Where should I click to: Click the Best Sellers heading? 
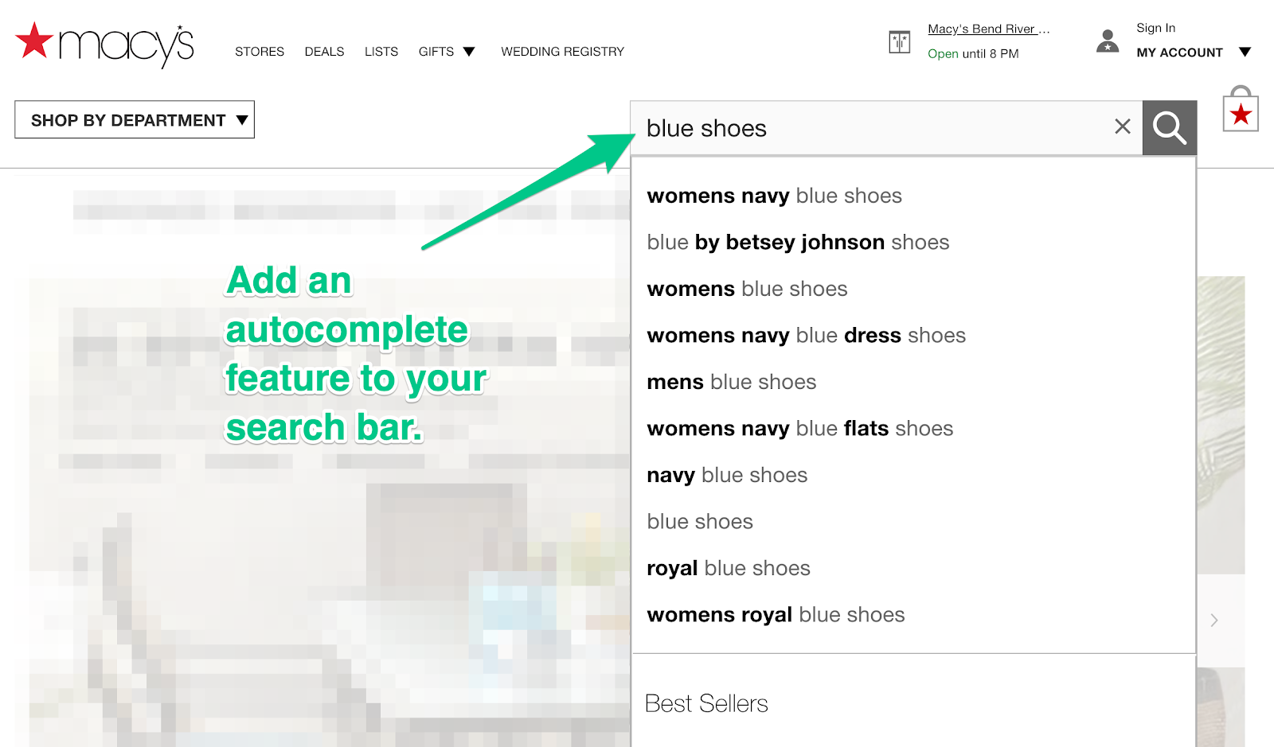click(x=706, y=703)
